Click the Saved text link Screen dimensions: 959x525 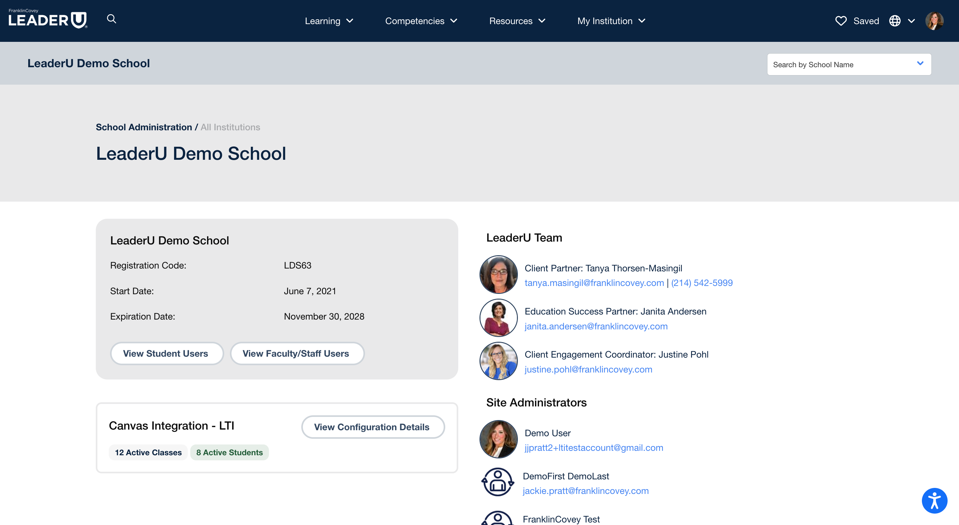(x=866, y=21)
